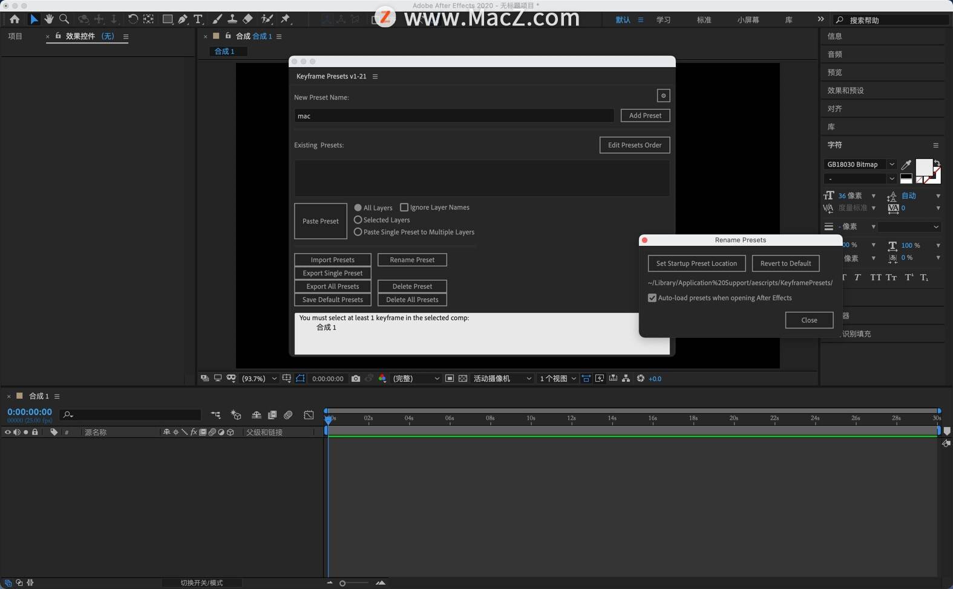Select Paste Single Preset to Multiple Layers
This screenshot has height=589, width=953.
click(x=358, y=232)
